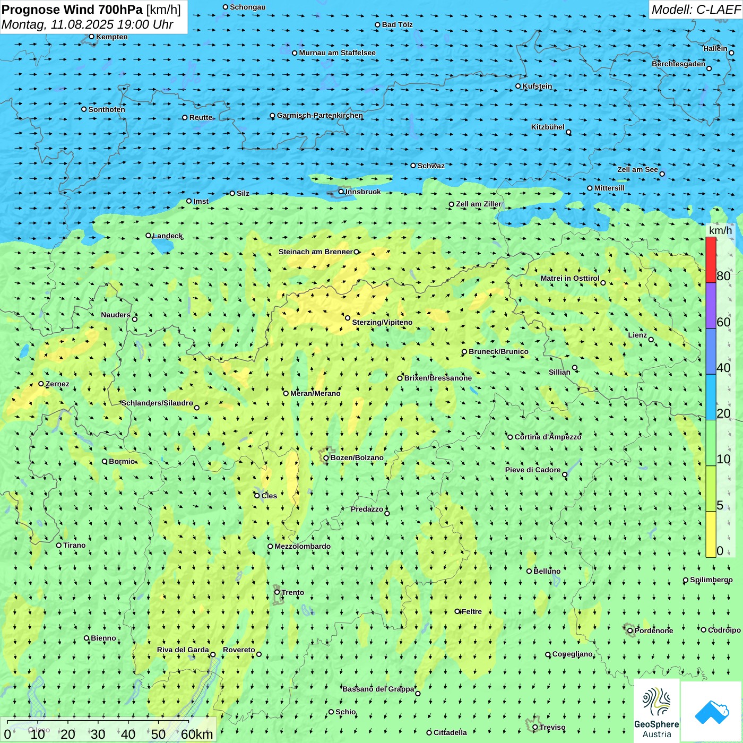Viewport: 743px width, 743px height.
Task: Click the Mezzolombardo label
Action: click(x=303, y=546)
